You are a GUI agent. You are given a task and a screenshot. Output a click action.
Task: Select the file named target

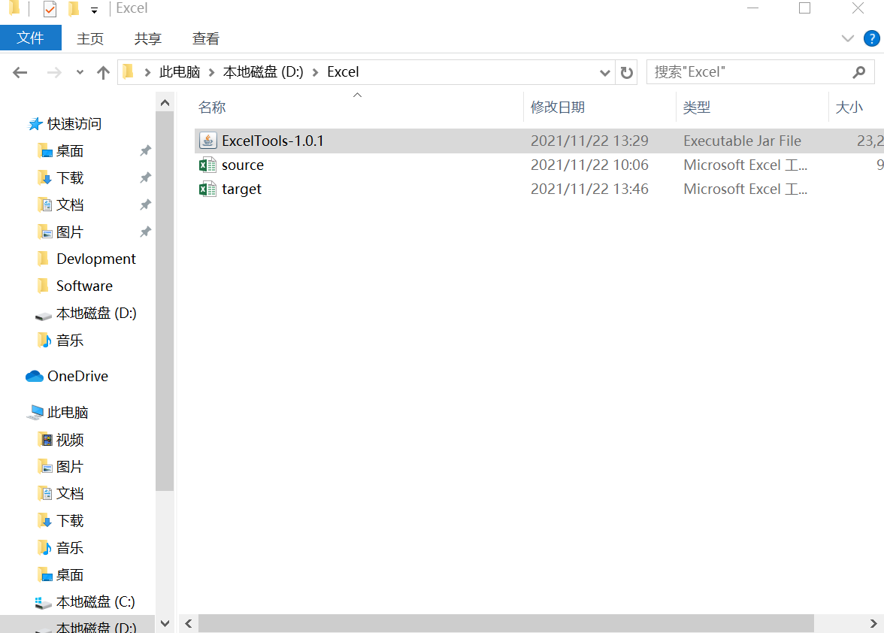[x=242, y=189]
